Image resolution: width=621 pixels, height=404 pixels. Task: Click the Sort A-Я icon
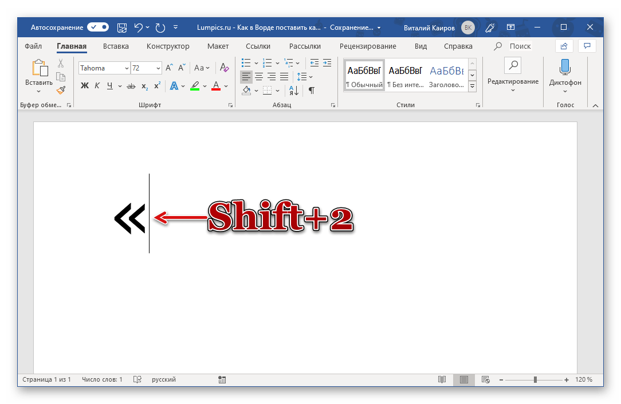[294, 90]
